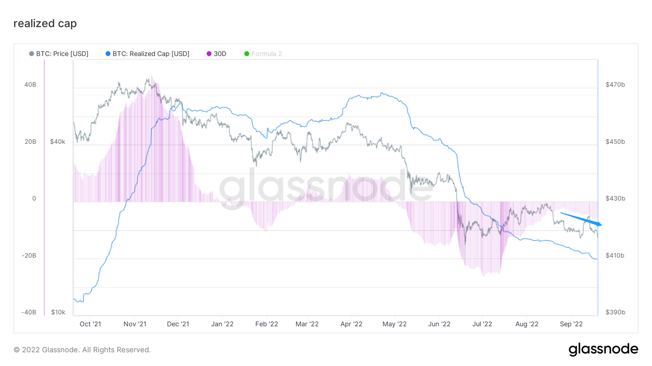
Task: Toggle the 30D series label
Action: (220, 54)
